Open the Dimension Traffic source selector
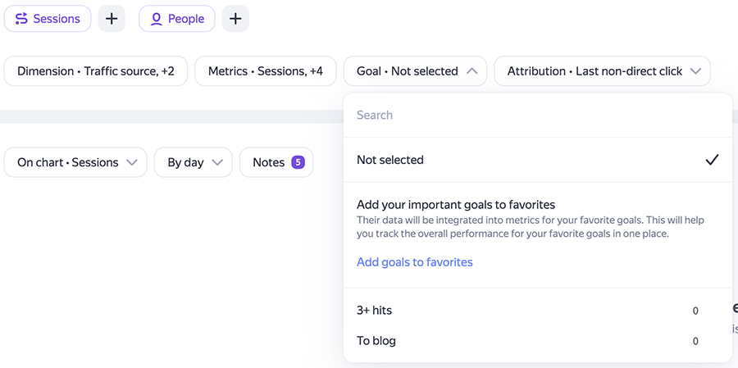Viewport: 738px width, 368px height. pyautogui.click(x=96, y=71)
